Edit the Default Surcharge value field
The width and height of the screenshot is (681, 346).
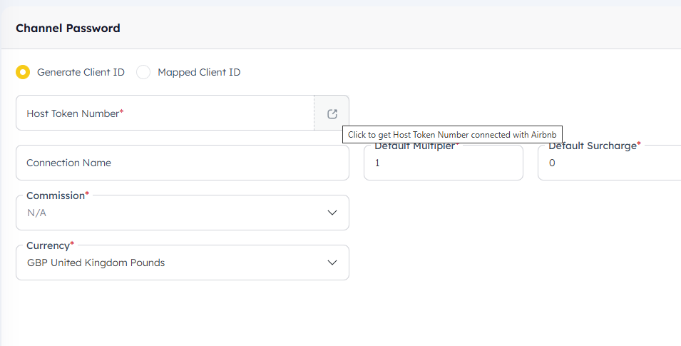[608, 163]
